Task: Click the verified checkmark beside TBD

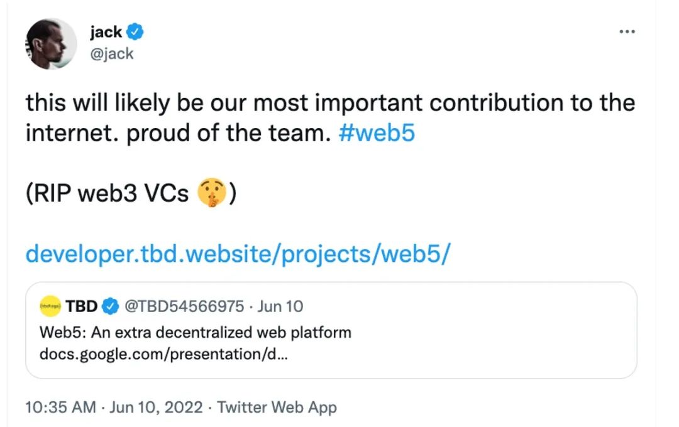Action: click(x=111, y=306)
